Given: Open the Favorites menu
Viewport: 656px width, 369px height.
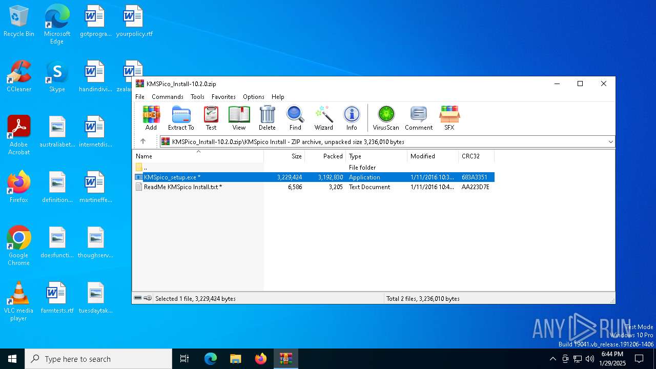Looking at the screenshot, I should [223, 97].
